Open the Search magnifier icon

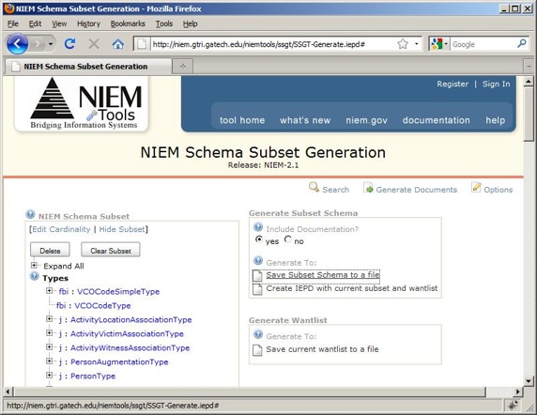(314, 187)
